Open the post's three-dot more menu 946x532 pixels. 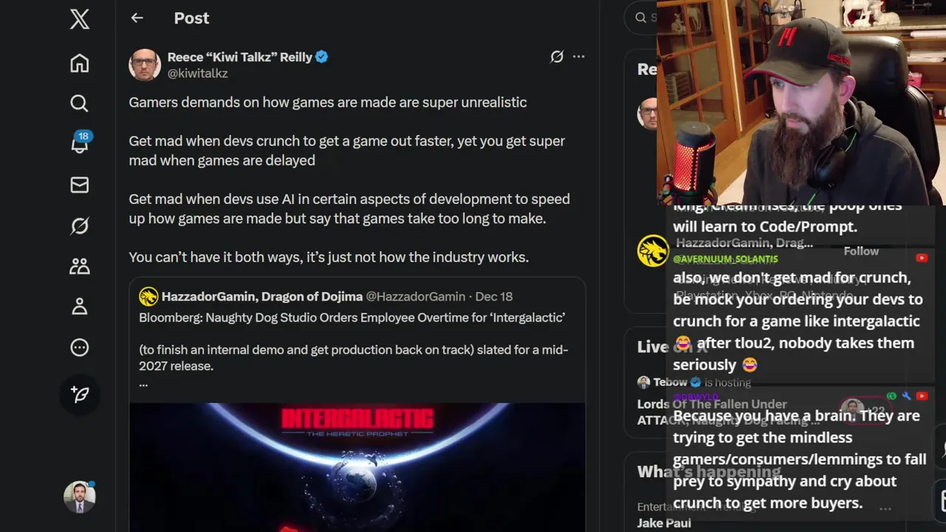(x=579, y=57)
